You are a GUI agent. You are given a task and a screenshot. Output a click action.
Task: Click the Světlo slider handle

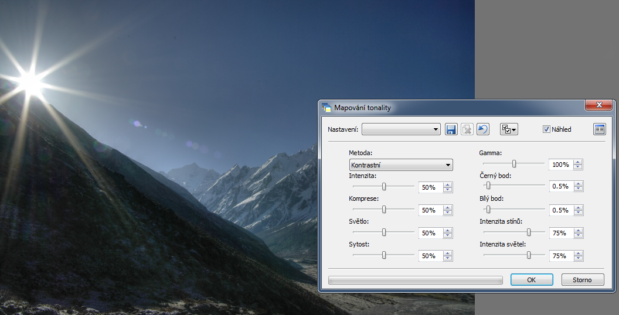click(384, 232)
